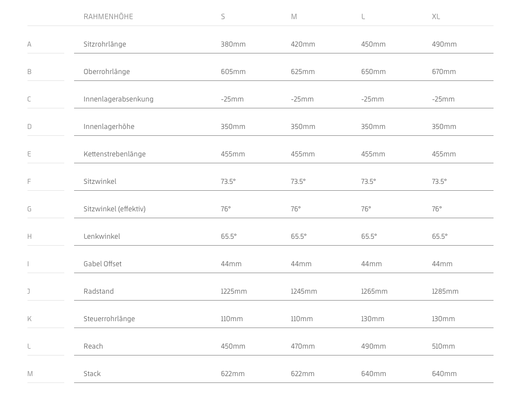
Task: Click the letter M row marker
Action: coord(30,374)
